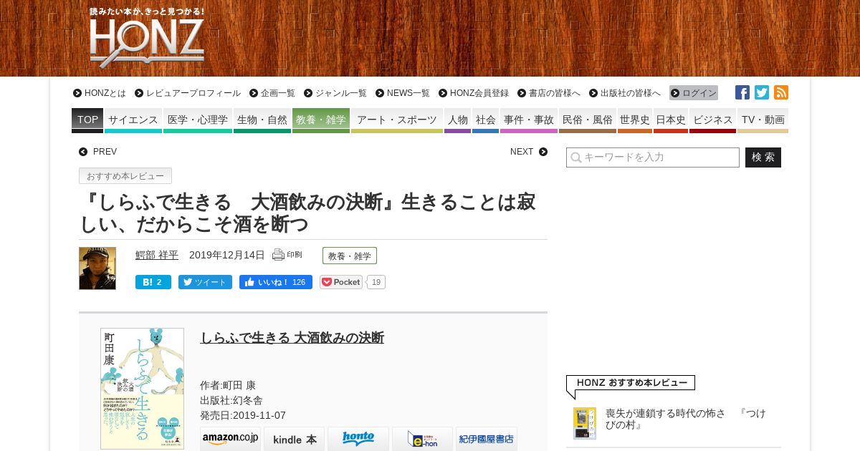Viewport: 860px width, 451px height.
Task: Open HONZ Facebook page icon
Action: (742, 92)
